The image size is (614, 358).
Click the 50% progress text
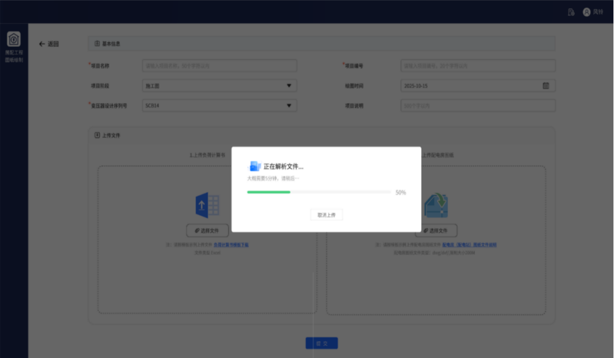[401, 192]
